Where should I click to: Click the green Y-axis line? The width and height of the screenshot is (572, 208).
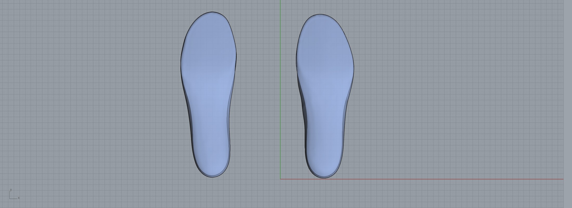pyautogui.click(x=280, y=78)
